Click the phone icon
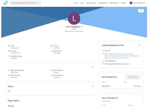Image resolution: width=148 pixels, height=108 pixels. (103, 61)
